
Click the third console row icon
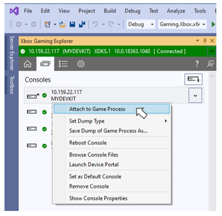(31, 128)
